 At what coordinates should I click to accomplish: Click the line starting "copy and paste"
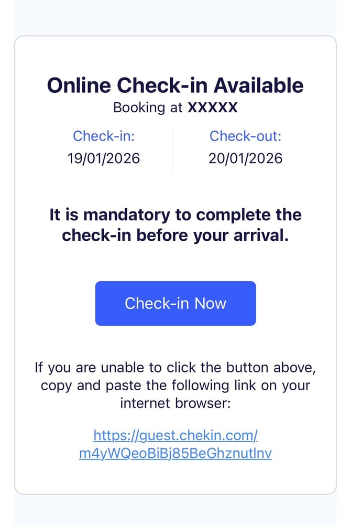(175, 385)
